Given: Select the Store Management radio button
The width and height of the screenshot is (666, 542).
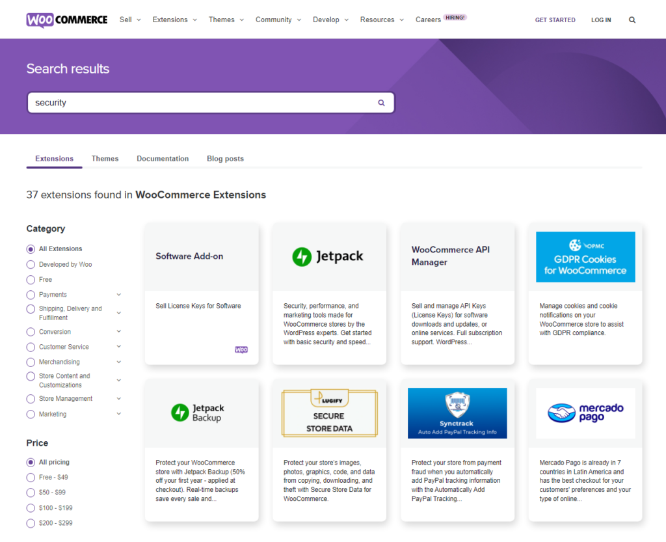Looking at the screenshot, I should click(x=31, y=399).
